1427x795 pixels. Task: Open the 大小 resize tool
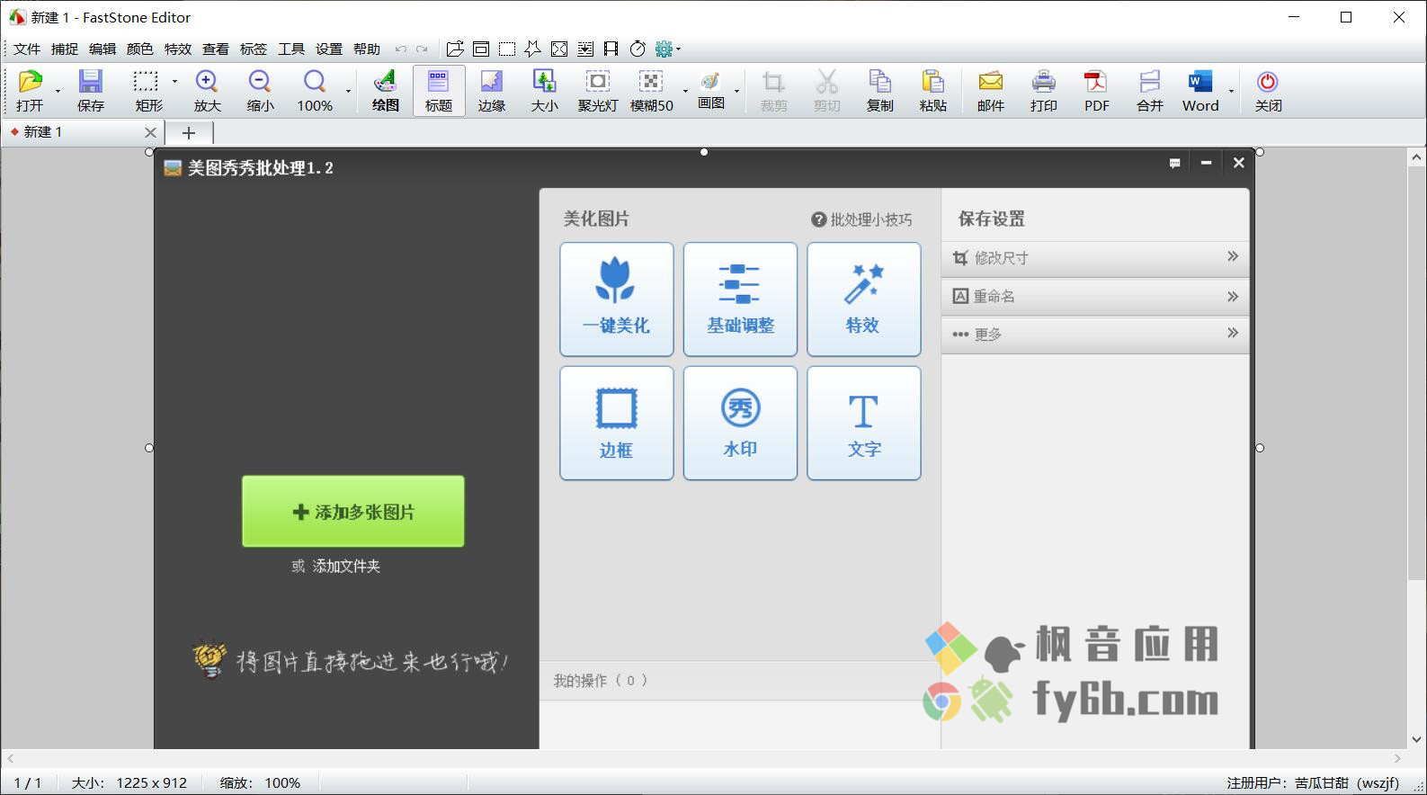pyautogui.click(x=544, y=90)
